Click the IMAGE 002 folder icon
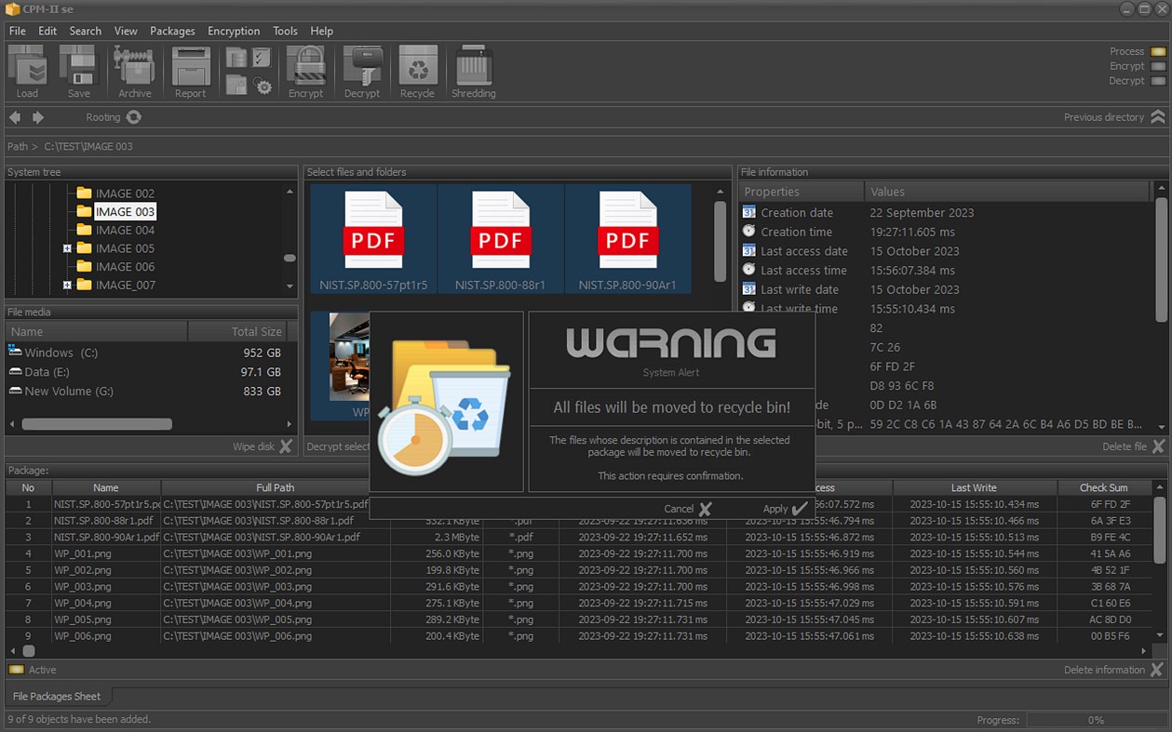The height and width of the screenshot is (732, 1172). (84, 193)
